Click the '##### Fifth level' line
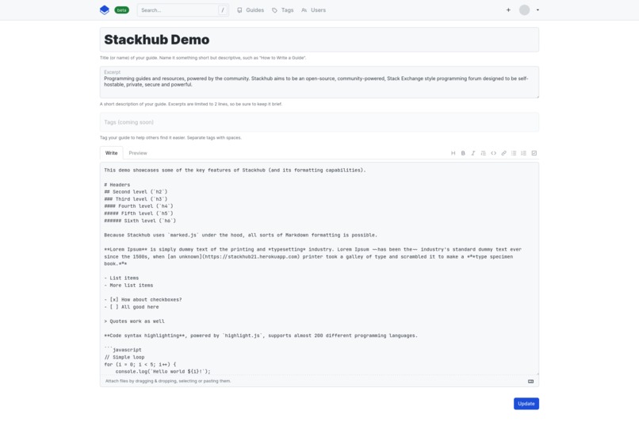Screen dimensions: 639x426 (139, 213)
